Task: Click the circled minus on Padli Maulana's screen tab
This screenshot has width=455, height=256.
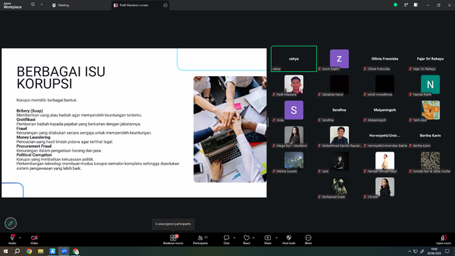Action: (166, 5)
